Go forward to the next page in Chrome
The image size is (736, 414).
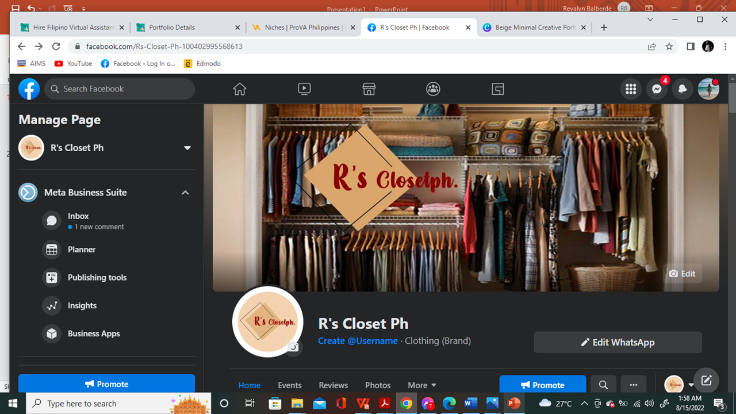pos(39,47)
